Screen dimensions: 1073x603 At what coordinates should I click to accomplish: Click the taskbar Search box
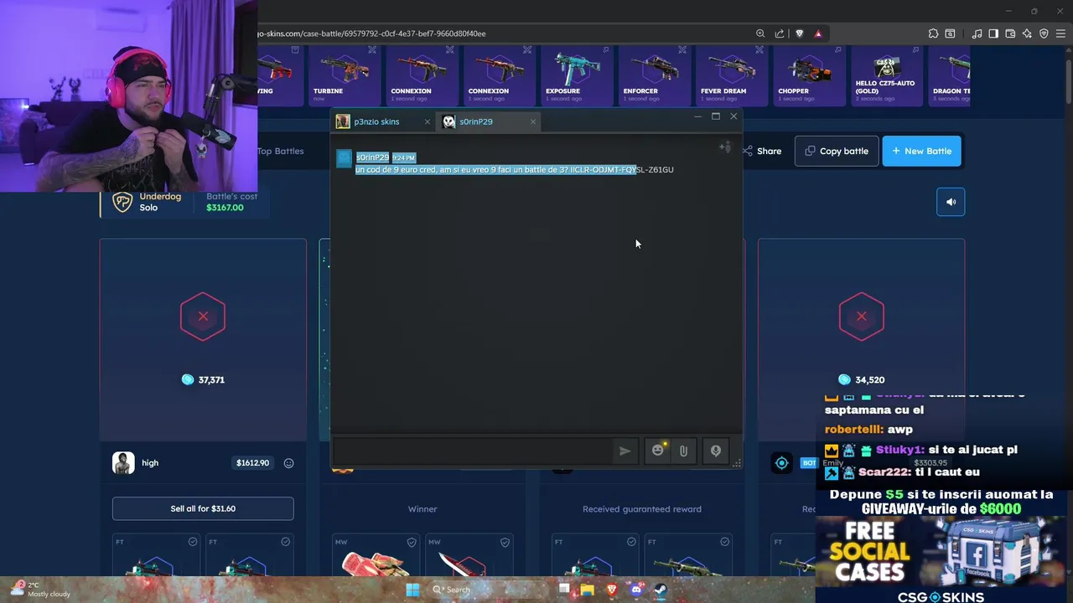pyautogui.click(x=486, y=590)
